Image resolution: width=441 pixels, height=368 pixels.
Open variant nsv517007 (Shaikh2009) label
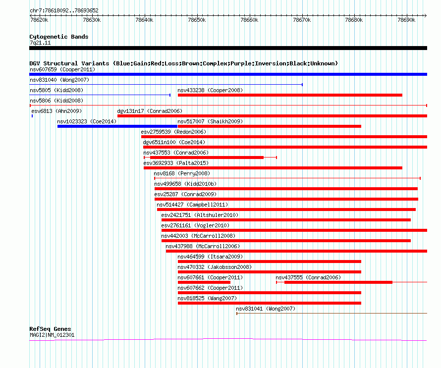[x=210, y=121]
